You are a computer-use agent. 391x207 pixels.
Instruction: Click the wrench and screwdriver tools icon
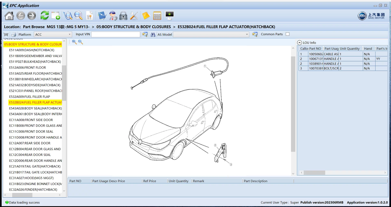coord(134,16)
